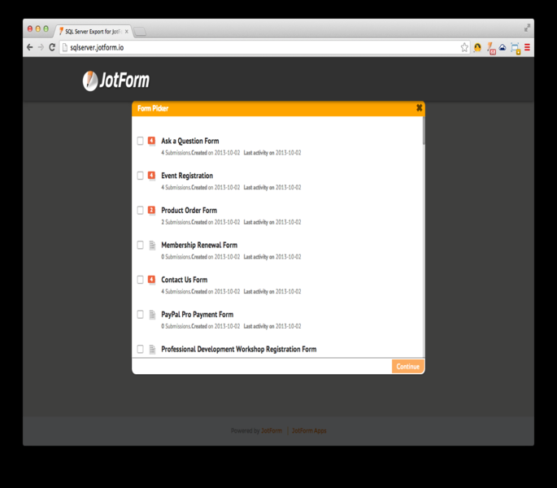Enable the Professional Development Workshop Registration Form checkbox

click(x=140, y=349)
